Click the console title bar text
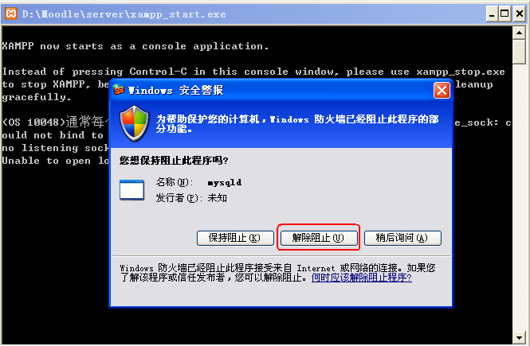 pyautogui.click(x=124, y=14)
